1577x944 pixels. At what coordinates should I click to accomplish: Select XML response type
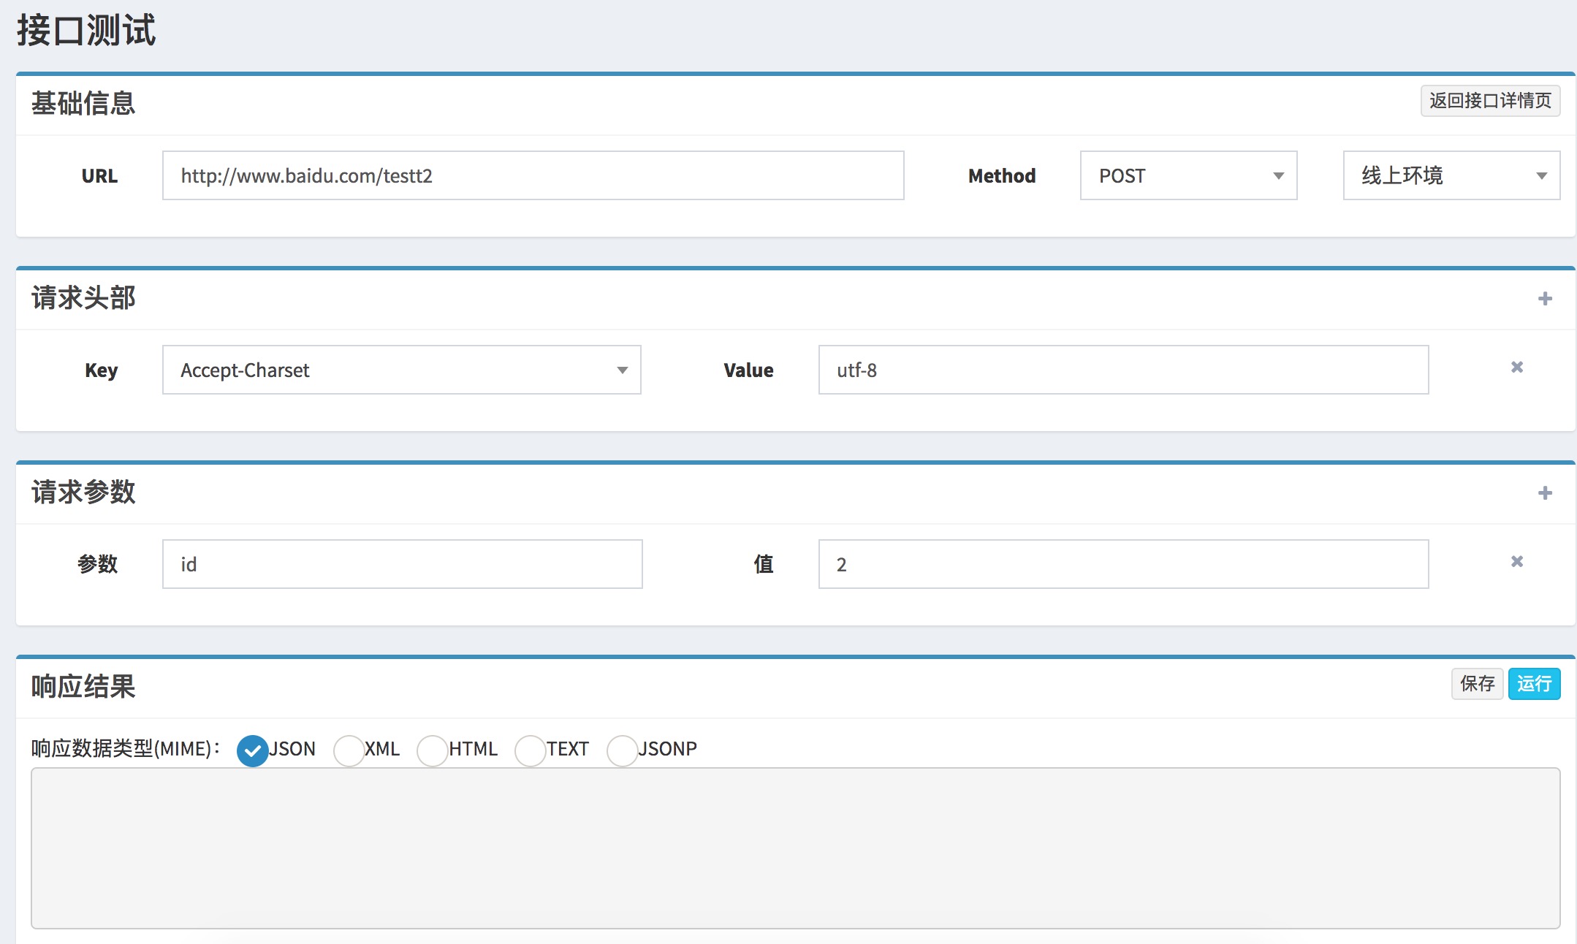[x=349, y=750]
